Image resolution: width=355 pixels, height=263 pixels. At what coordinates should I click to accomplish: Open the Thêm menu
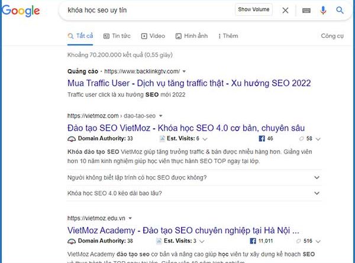point(228,36)
